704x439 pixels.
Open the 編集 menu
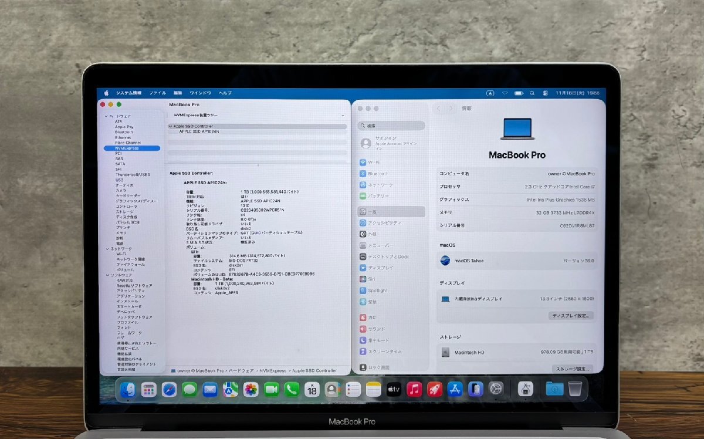(x=178, y=93)
